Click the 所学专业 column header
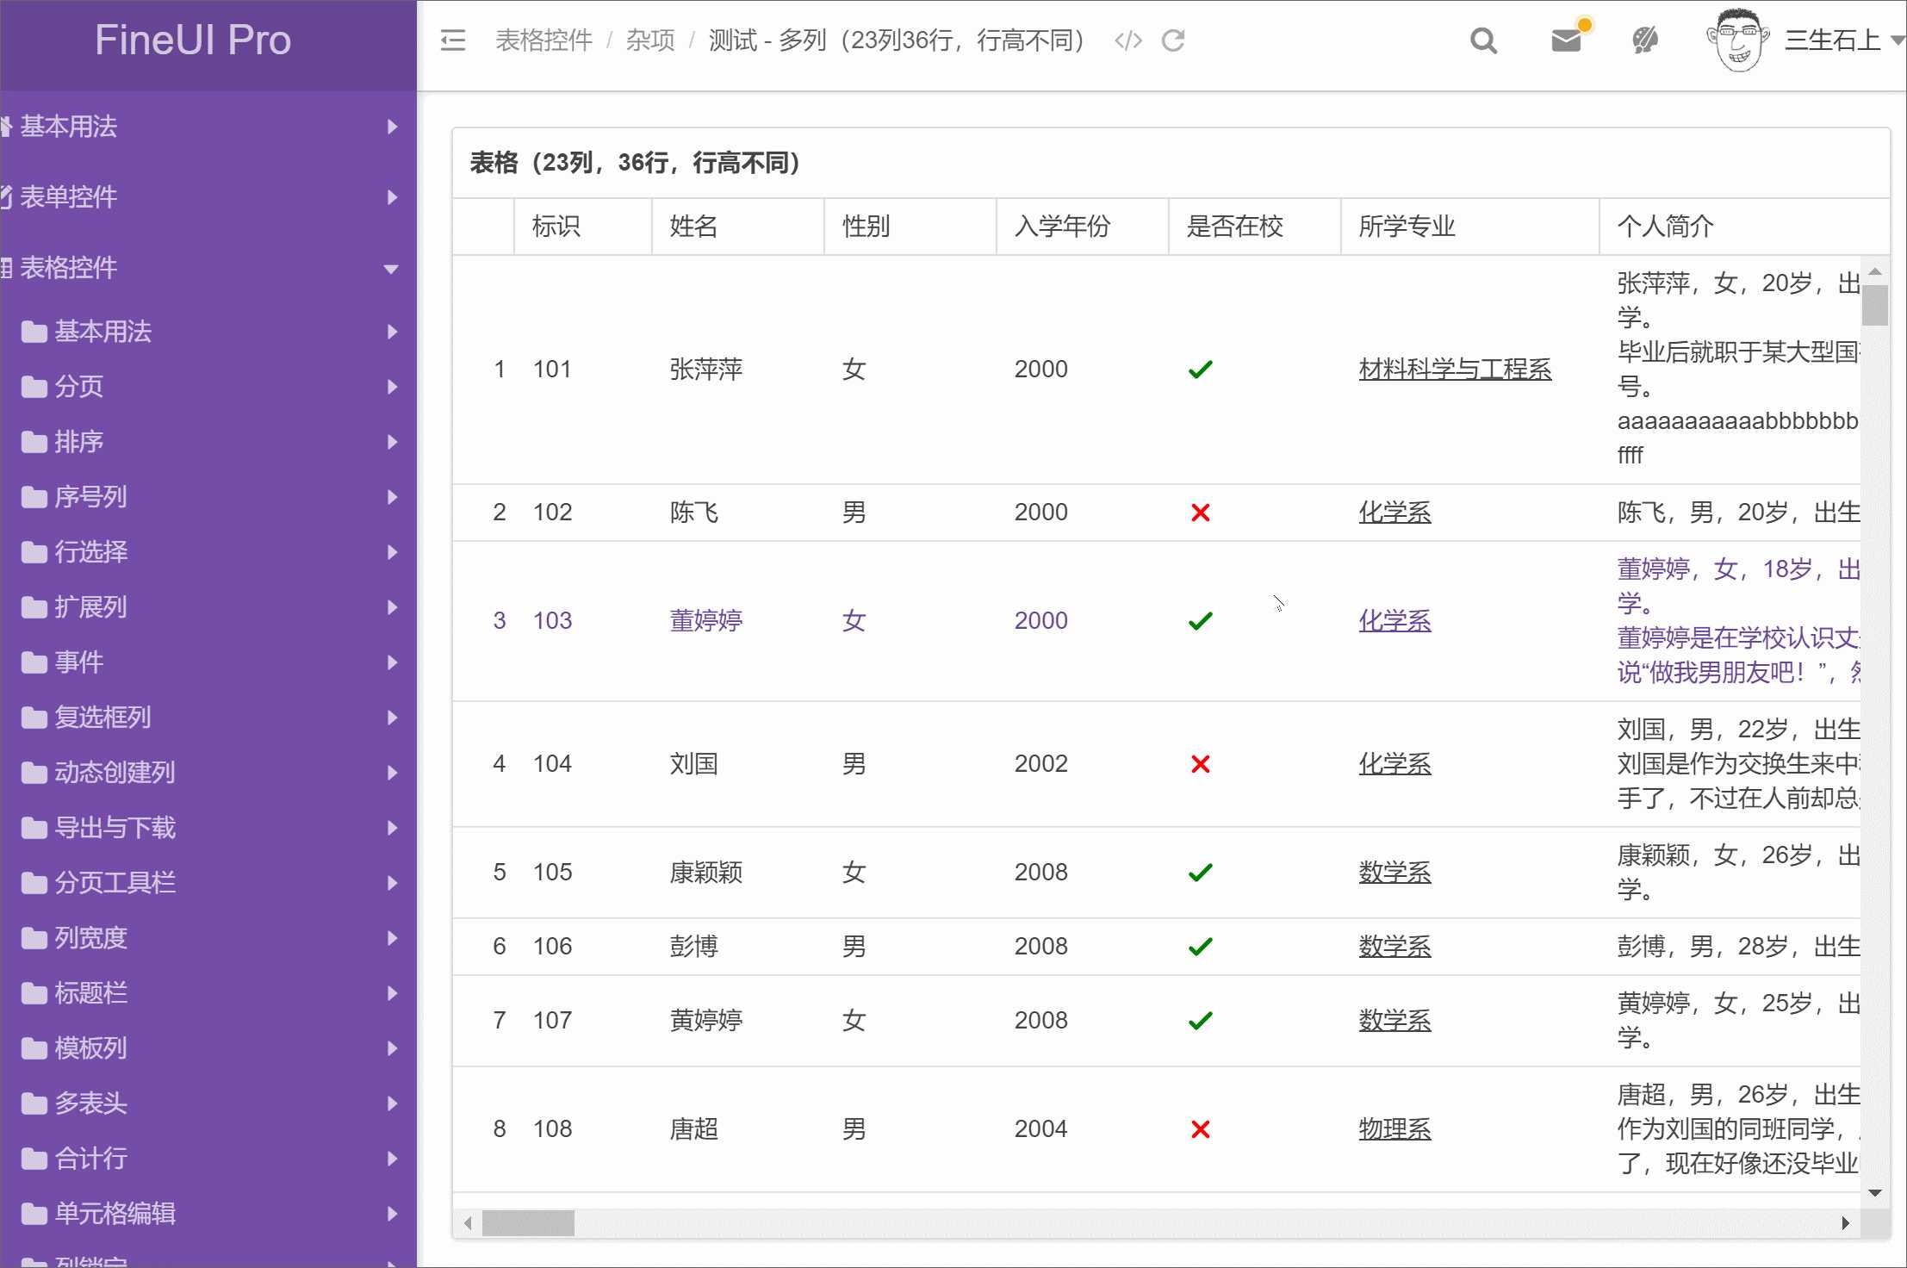The width and height of the screenshot is (1907, 1268). (1469, 227)
